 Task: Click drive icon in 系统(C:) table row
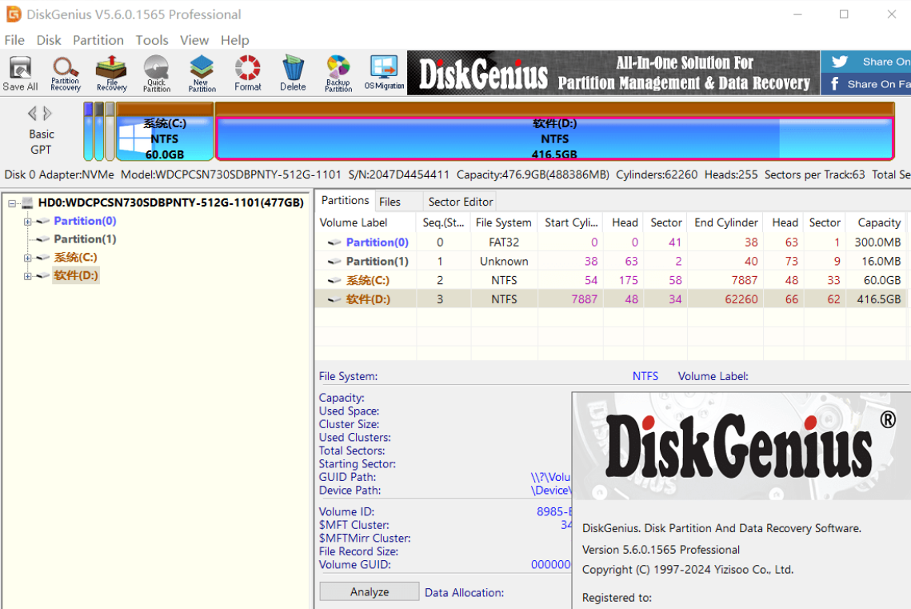334,281
